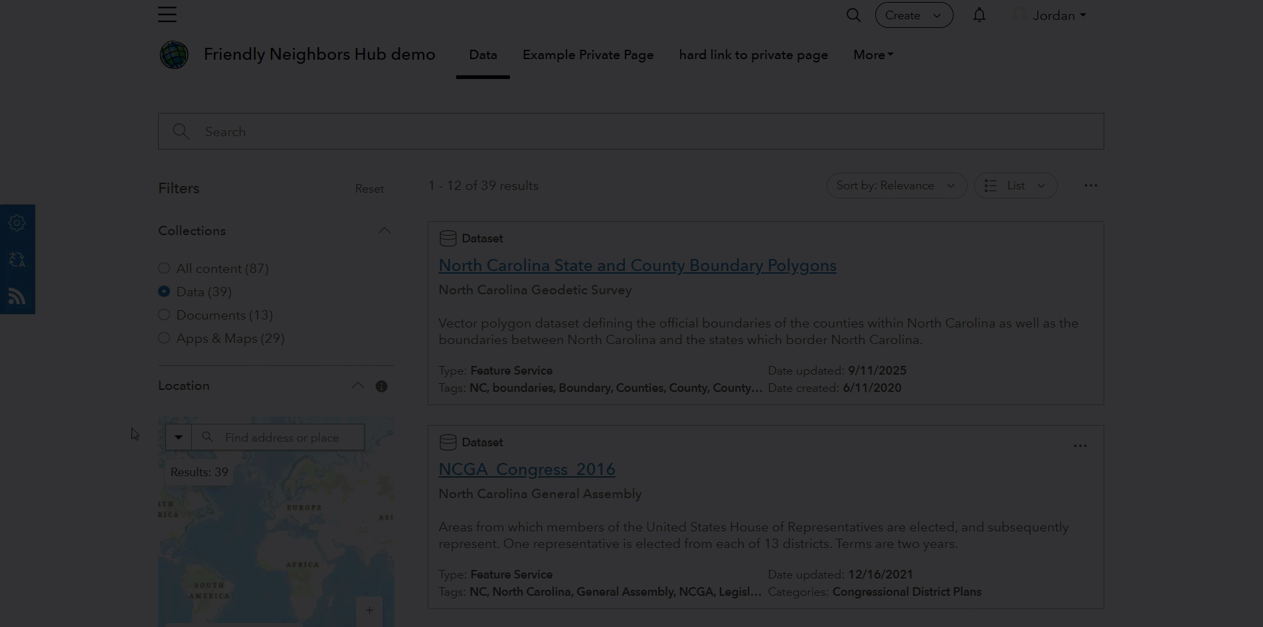Open the RSS feed icon in the sidebar
Viewport: 1263px width, 627px height.
[x=17, y=296]
